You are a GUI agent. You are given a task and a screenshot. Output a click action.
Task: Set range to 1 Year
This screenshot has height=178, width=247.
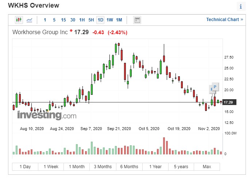click(155, 167)
